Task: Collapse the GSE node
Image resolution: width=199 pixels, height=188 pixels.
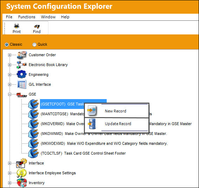Action: (x=9, y=95)
